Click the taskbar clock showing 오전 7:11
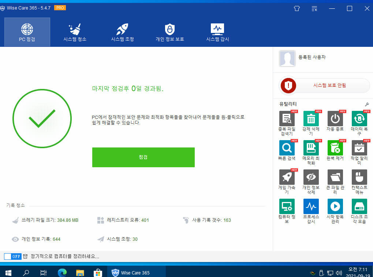 pos(358,272)
